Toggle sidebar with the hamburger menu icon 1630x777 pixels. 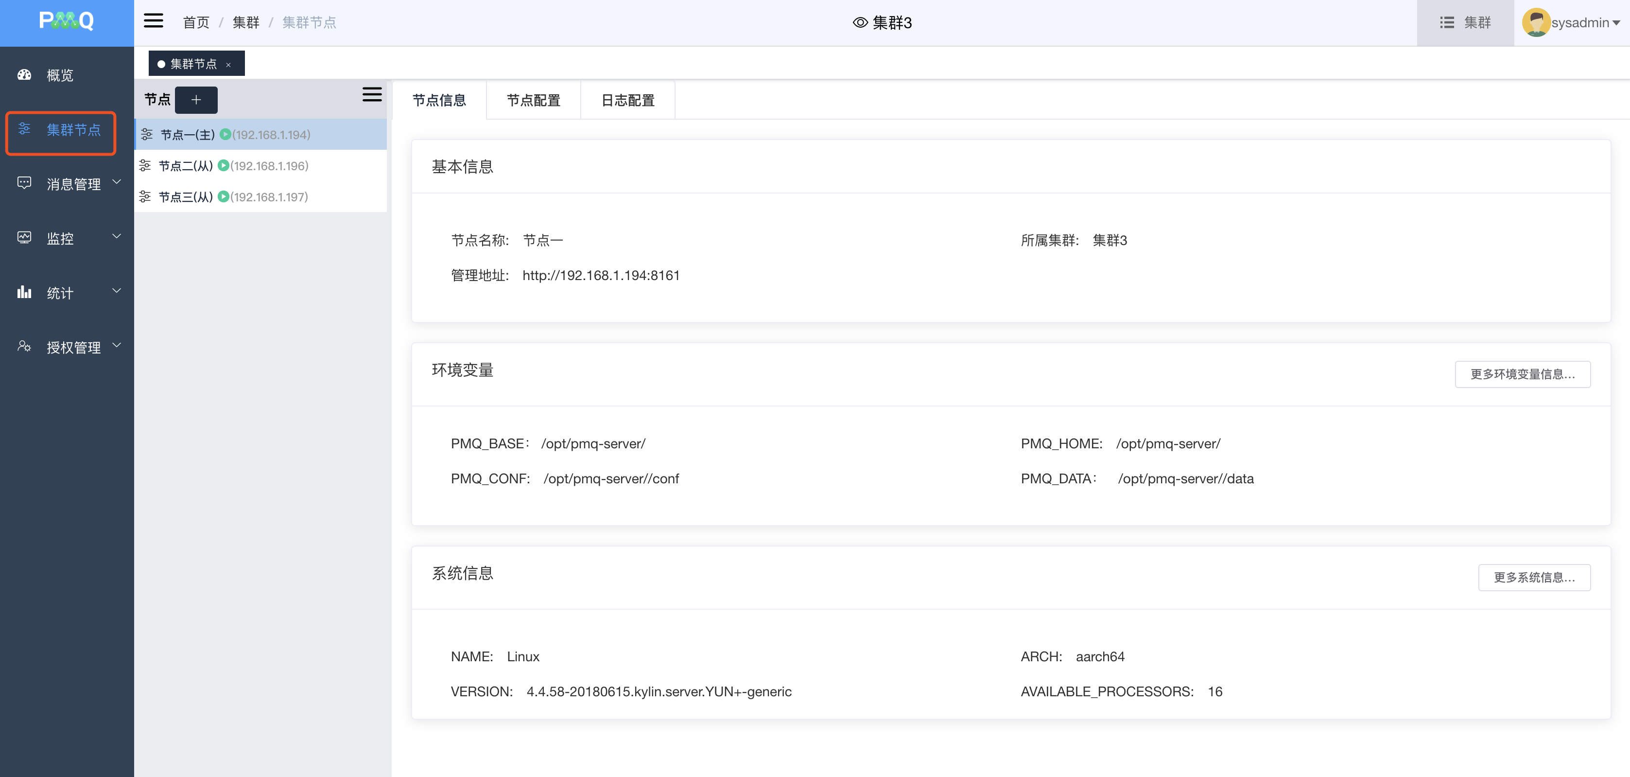[x=153, y=21]
